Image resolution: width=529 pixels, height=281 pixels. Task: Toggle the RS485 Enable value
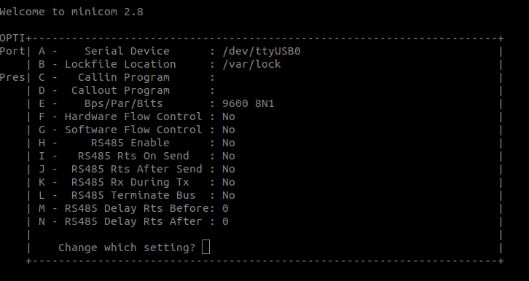coord(228,143)
